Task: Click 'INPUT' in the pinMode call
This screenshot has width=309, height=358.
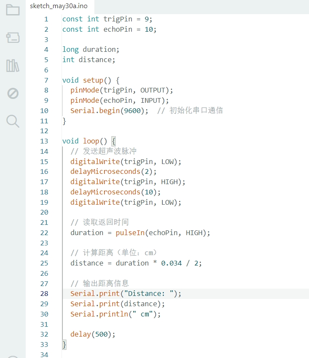Action: pos(151,101)
